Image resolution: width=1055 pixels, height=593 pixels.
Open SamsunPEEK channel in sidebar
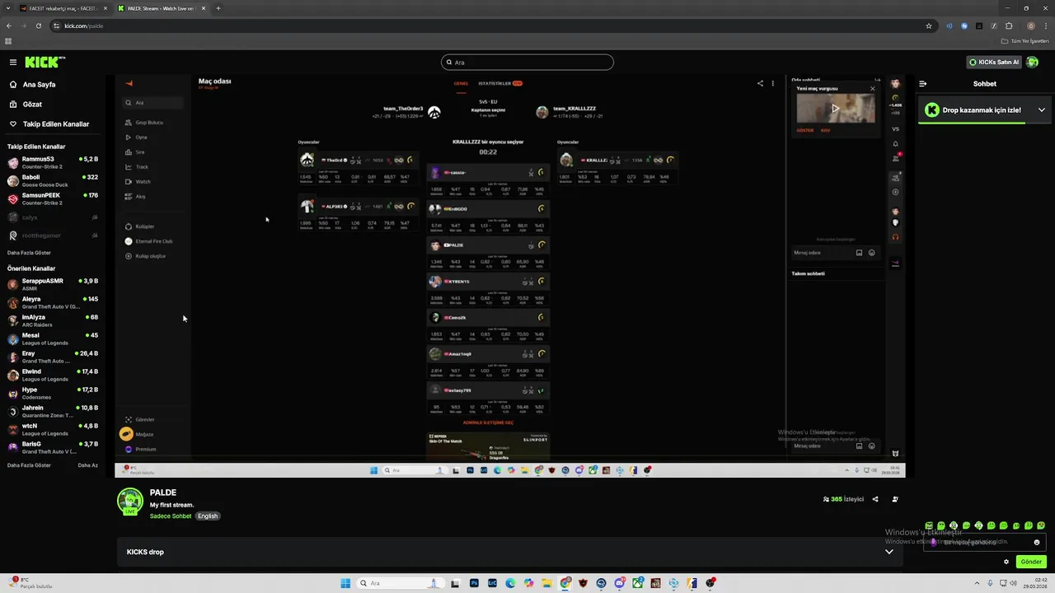click(53, 198)
